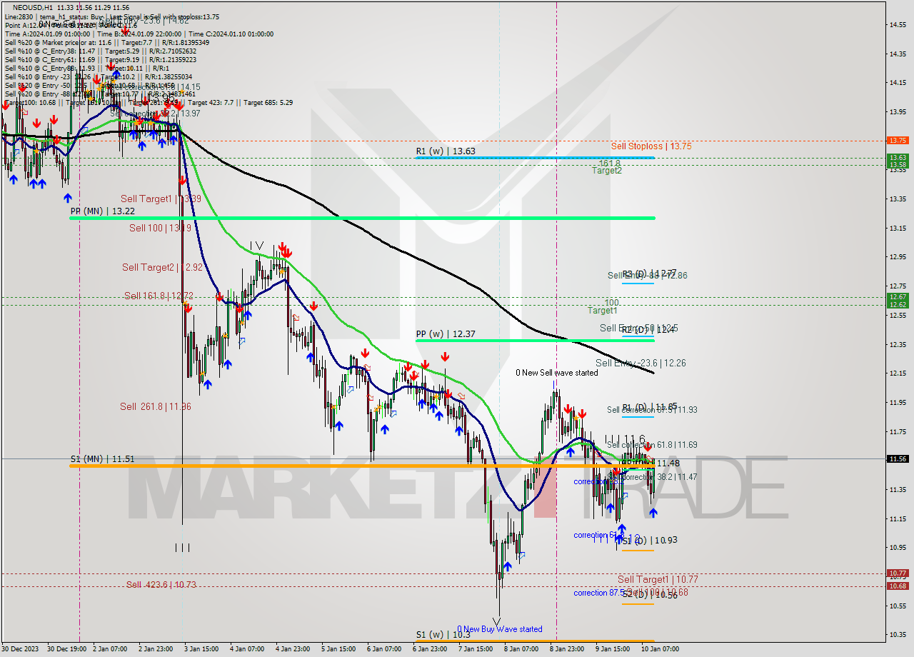914x657 pixels.
Task: Click the 'Sell correction 61.8 | 11.69' label
Action: [652, 444]
